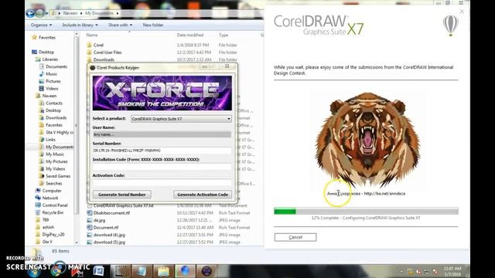Go forward in the Explorer window
This screenshot has width=495, height=278.
(x=39, y=13)
